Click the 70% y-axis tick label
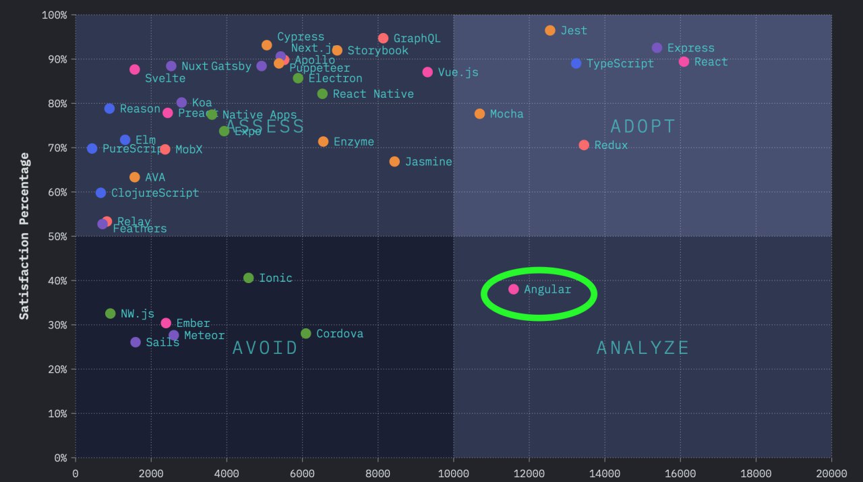This screenshot has height=482, width=863. (57, 148)
